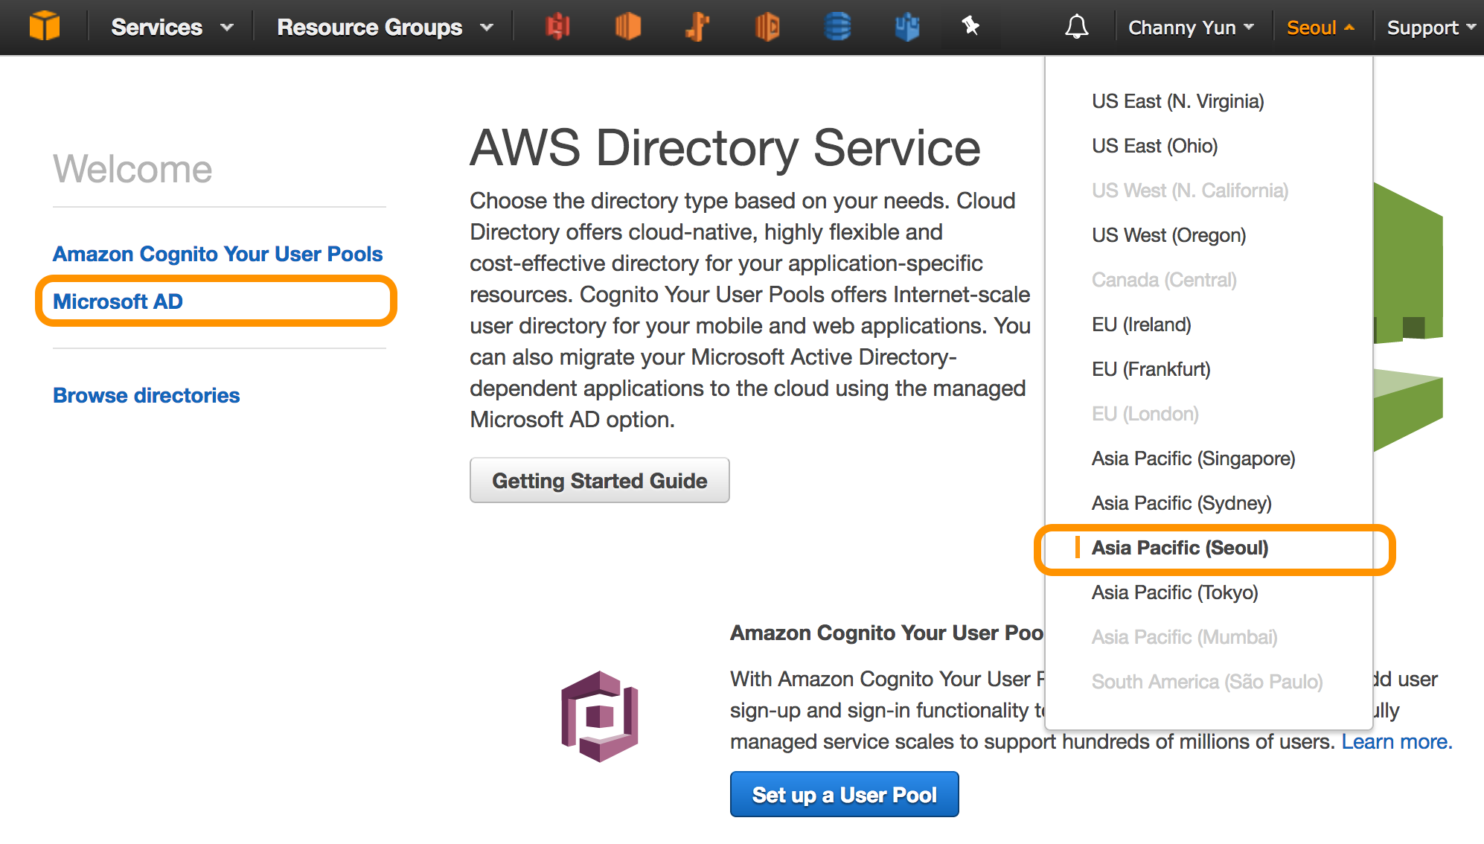Screen dimensions: 1484x844
Task: Switch region to US East (N. Virginia)
Action: pos(1177,101)
